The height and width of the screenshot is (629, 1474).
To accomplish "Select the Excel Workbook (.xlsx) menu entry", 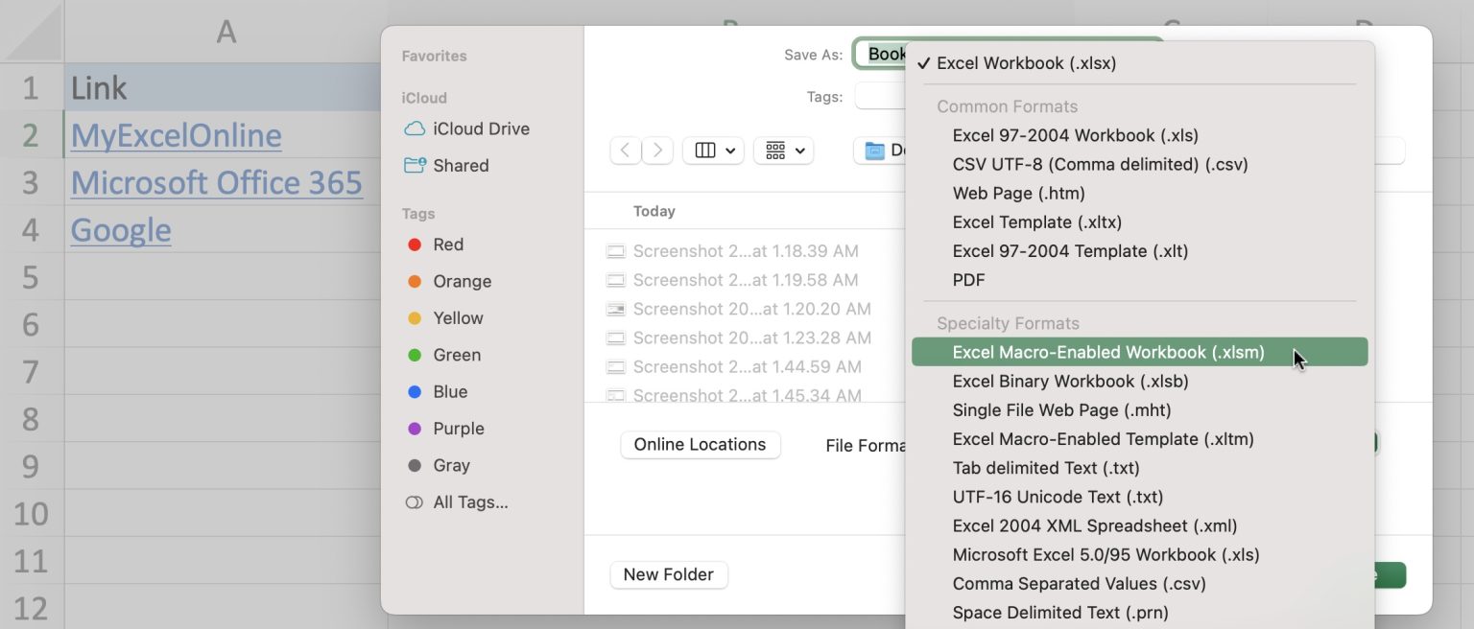I will coord(1027,62).
